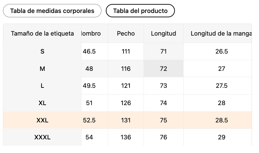
Task: Select the L size row label
Action: 42,86
